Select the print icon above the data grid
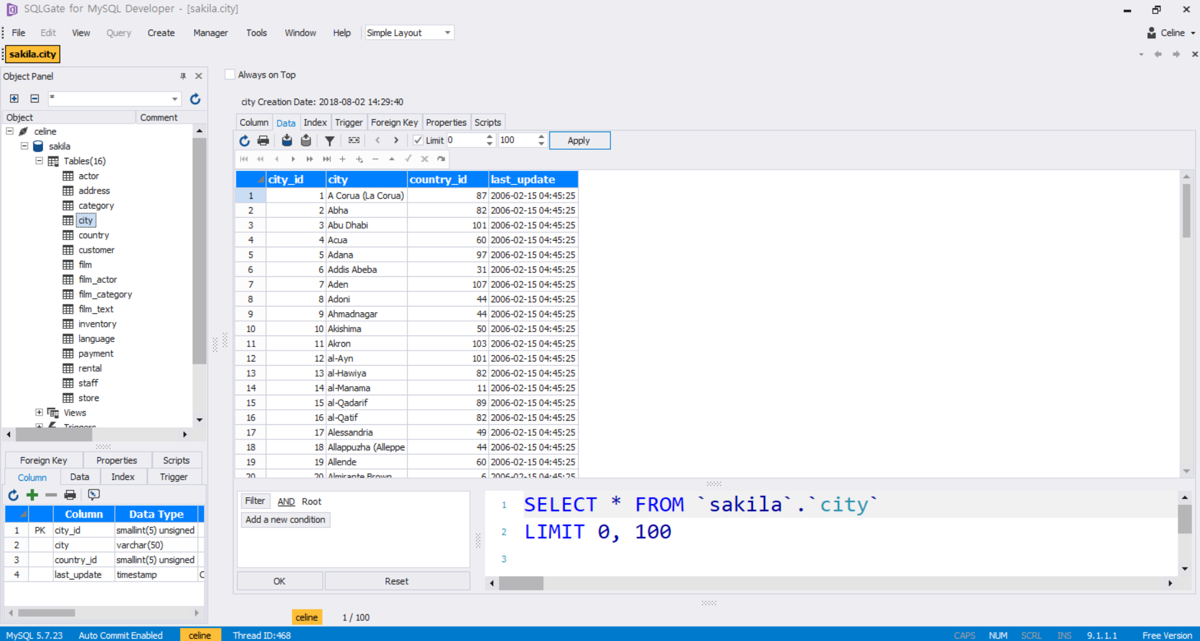Screen dimensions: 1200x641 263,140
